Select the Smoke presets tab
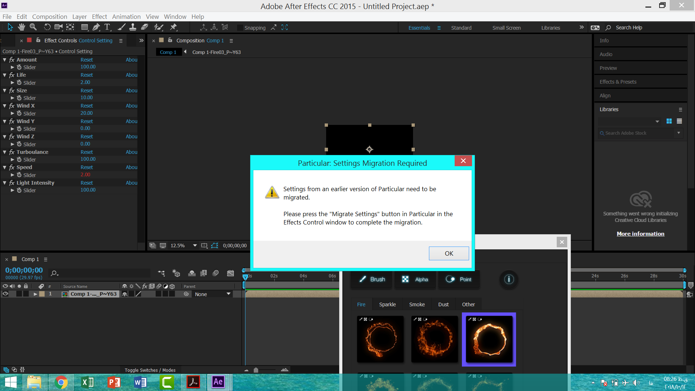Viewport: 695px width, 391px height. (x=417, y=304)
